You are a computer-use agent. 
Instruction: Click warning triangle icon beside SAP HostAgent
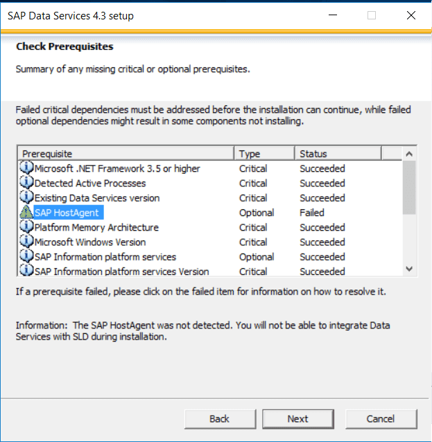[x=26, y=212]
